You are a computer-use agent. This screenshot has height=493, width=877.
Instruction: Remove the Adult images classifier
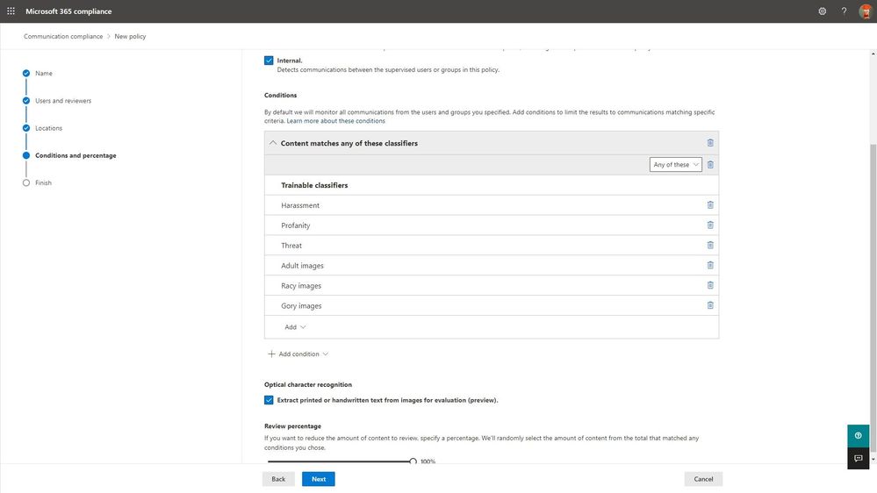(710, 266)
